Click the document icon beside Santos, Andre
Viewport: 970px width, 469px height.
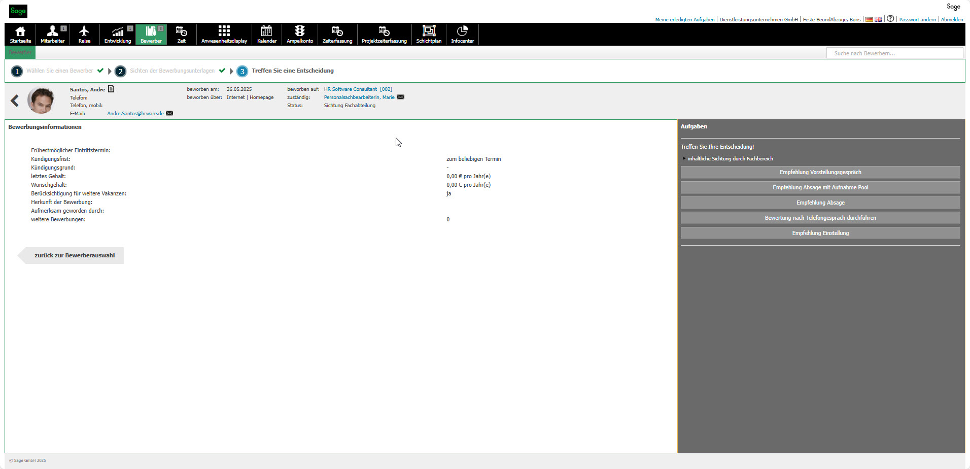click(x=111, y=89)
